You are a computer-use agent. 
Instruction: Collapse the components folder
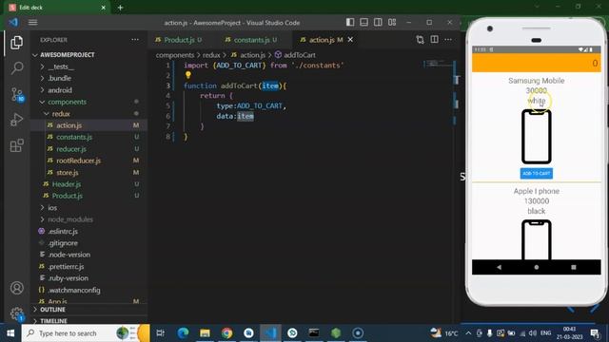click(x=68, y=102)
